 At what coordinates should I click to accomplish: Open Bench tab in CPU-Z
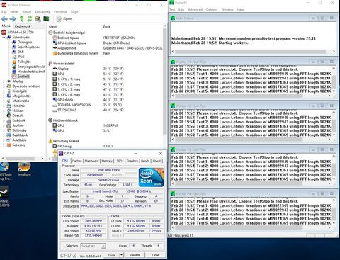tap(145, 161)
